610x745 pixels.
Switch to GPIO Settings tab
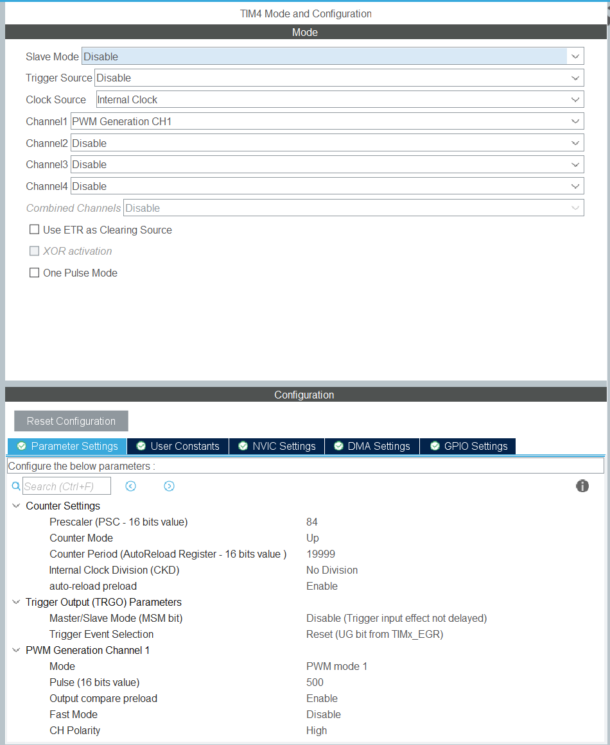[468, 446]
